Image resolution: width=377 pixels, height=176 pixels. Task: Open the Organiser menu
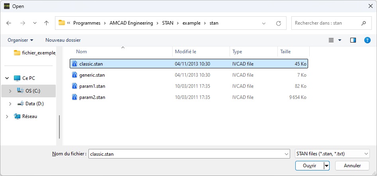20,40
